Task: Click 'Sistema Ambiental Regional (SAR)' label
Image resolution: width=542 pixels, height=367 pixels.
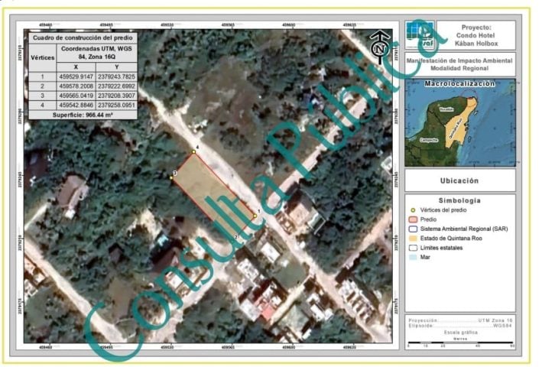Action: coord(464,229)
